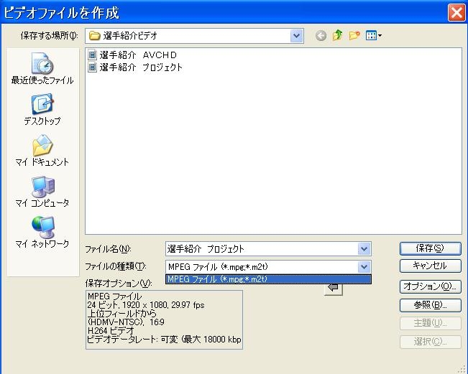Viewport: 468px width, 374px height.
Task: Select the video file icon for 選手紹介 プロジェクト
Action: (x=93, y=67)
